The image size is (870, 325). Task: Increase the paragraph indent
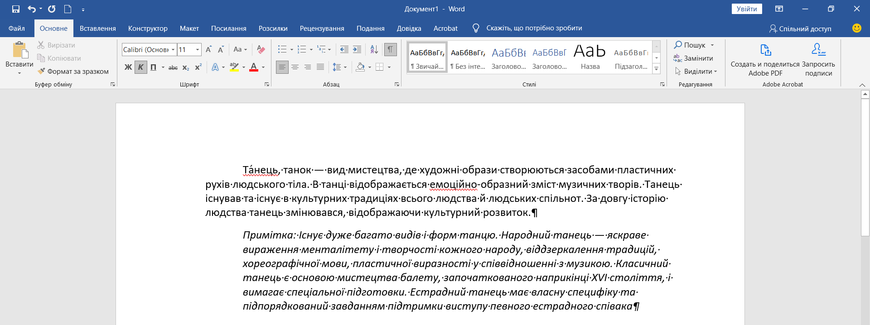point(357,49)
